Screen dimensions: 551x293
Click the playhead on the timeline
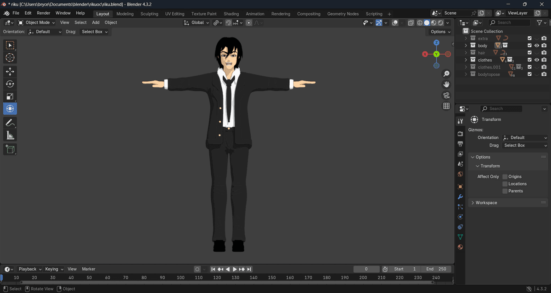pos(1,277)
